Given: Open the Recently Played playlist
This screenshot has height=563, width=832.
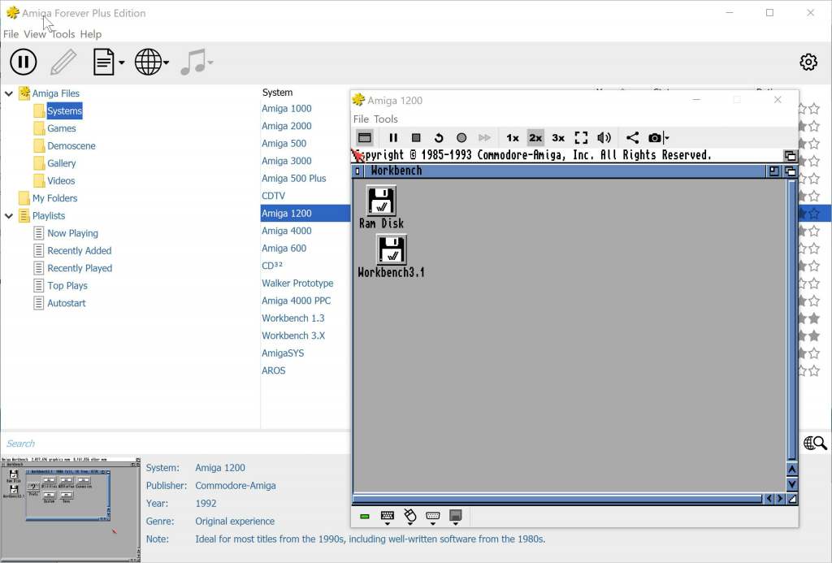Looking at the screenshot, I should click(80, 268).
